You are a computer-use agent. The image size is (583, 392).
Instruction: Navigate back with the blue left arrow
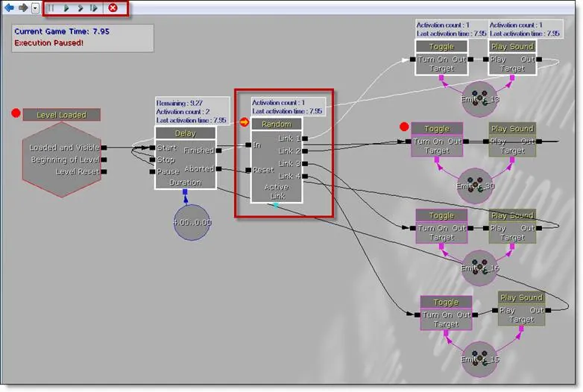(x=9, y=7)
